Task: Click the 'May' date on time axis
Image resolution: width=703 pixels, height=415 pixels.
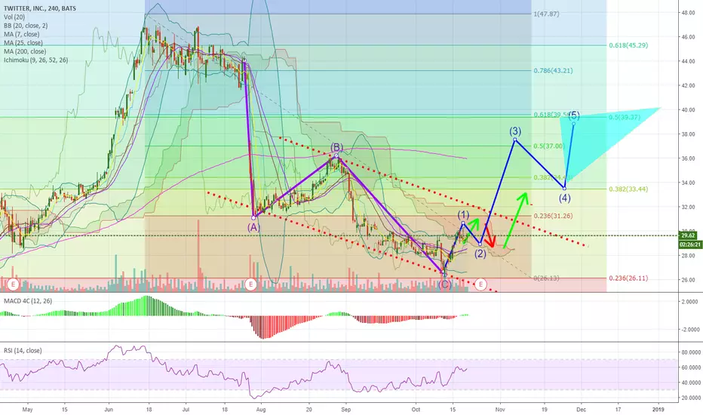Action: (28, 409)
